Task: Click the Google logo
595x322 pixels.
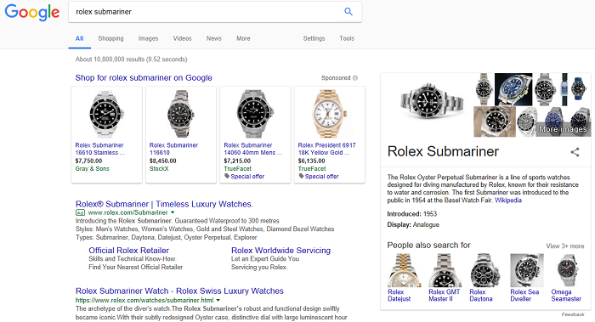Action: (32, 12)
